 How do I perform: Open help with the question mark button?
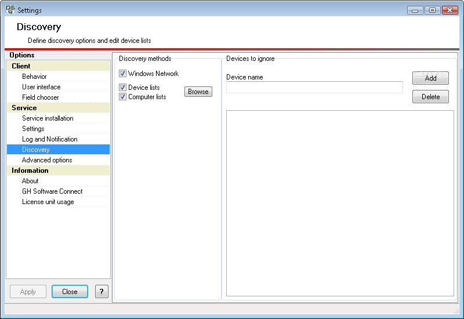102,292
